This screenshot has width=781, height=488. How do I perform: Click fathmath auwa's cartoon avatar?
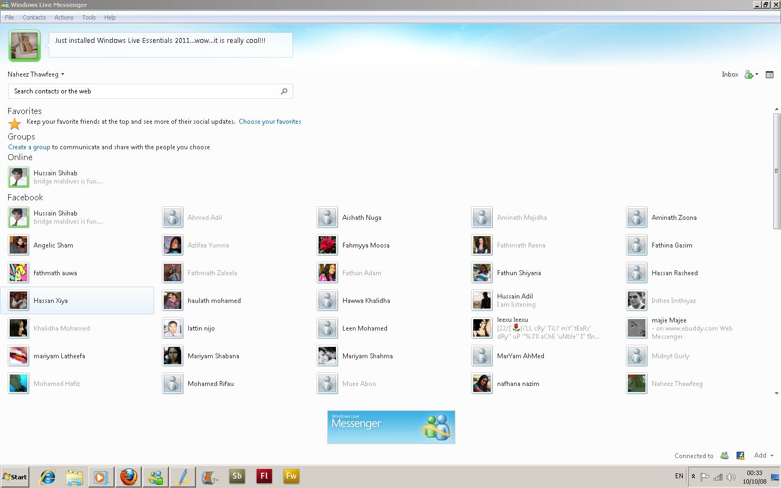18,273
